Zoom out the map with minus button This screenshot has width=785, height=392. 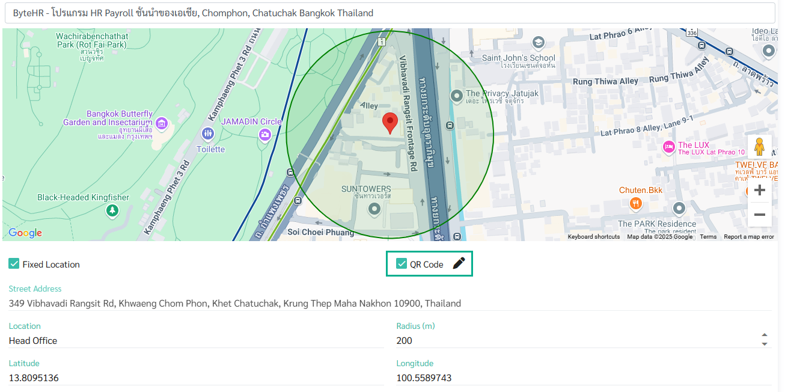coord(760,215)
